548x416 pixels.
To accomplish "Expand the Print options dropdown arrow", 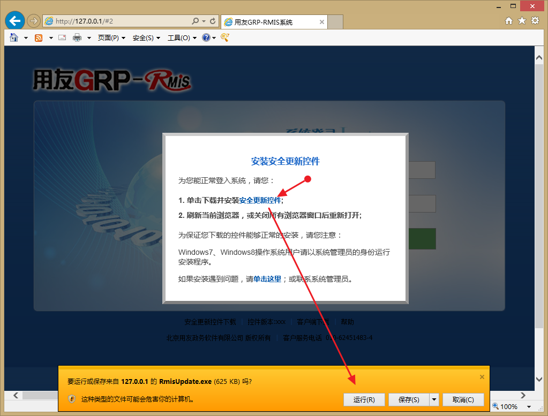I will tap(89, 37).
